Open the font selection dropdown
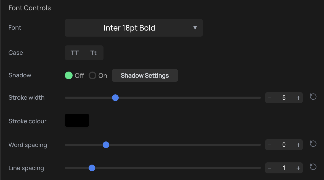This screenshot has height=180, width=324. click(x=134, y=28)
